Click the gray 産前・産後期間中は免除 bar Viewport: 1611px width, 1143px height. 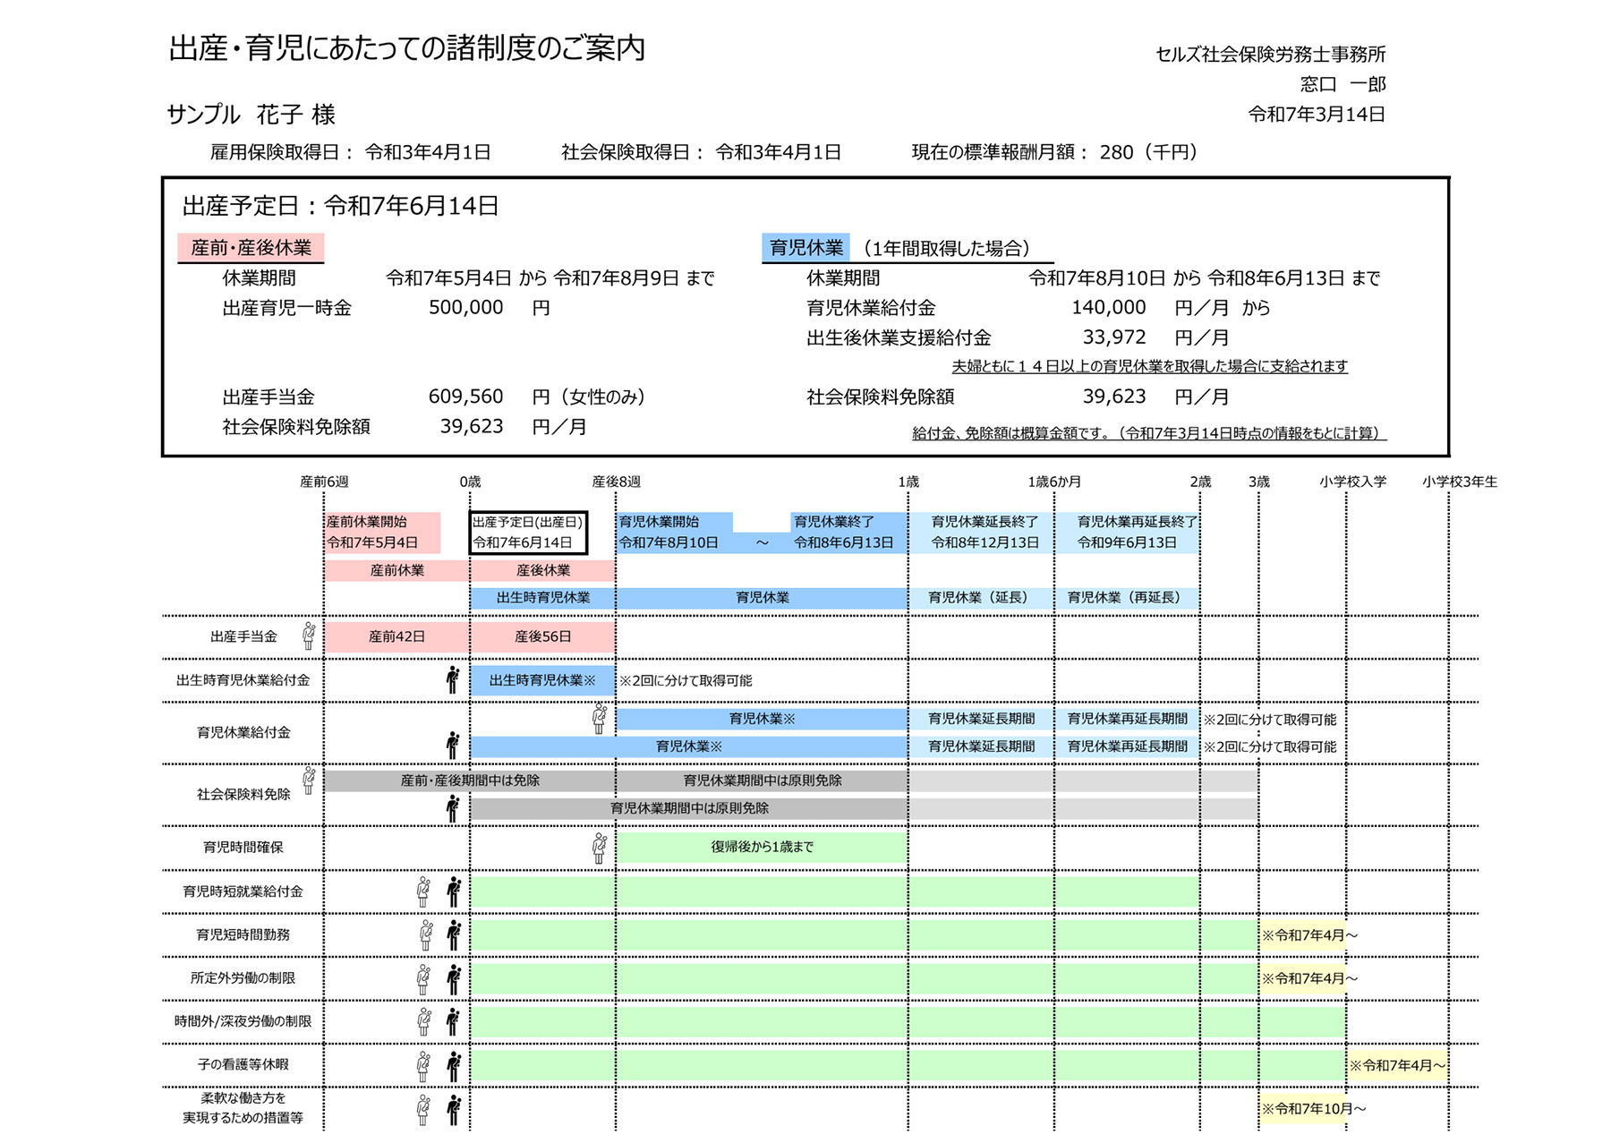470,780
